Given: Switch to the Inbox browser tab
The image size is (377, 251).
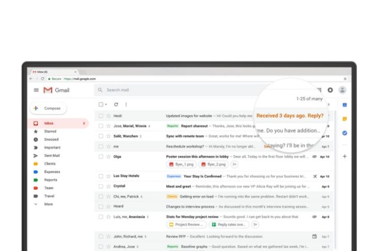Looking at the screenshot, I should tap(54, 72).
